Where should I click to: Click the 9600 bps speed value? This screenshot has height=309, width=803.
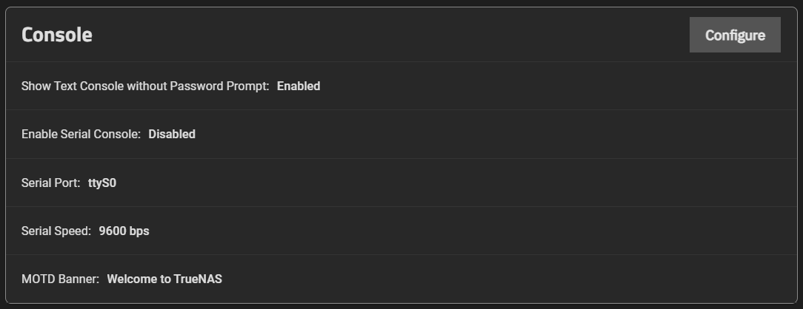point(124,231)
